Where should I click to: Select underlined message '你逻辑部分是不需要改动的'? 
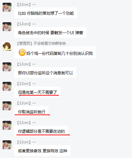tap(41, 131)
